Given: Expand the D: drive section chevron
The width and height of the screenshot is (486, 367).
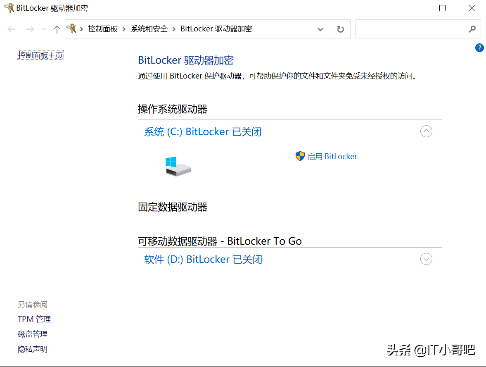Looking at the screenshot, I should pyautogui.click(x=426, y=259).
